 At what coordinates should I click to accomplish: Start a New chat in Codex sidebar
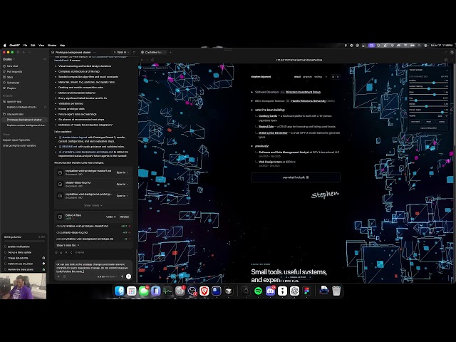12,66
